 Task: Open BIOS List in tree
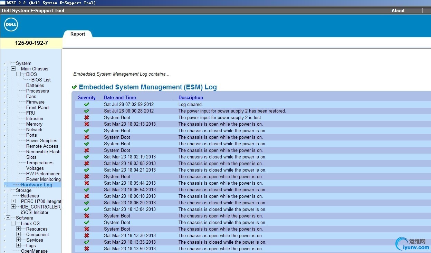(x=41, y=80)
